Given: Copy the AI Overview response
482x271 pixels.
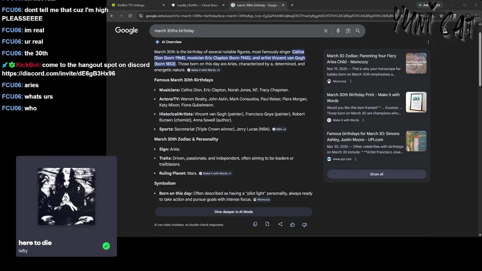Looking at the screenshot, I should 255,224.
